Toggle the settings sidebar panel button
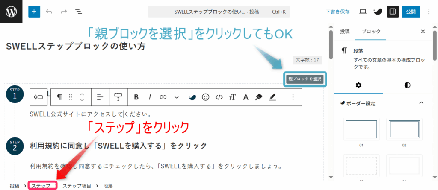 coord(393,12)
